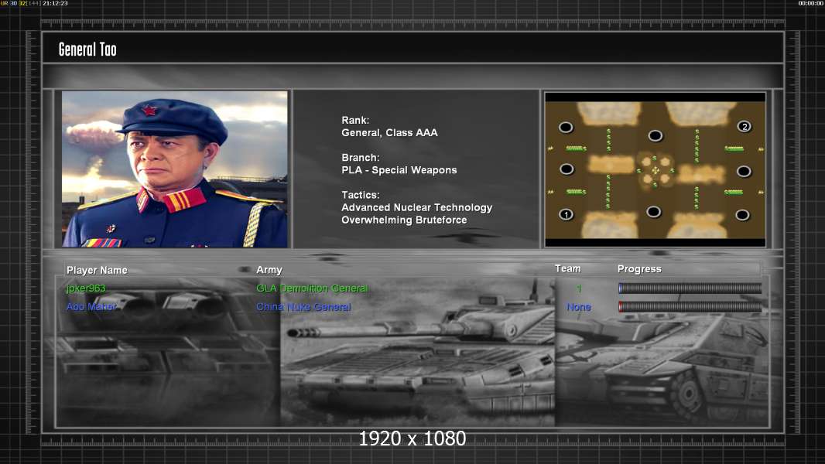Click the 'Army' column header
Image resolution: width=825 pixels, height=464 pixels.
pyautogui.click(x=269, y=270)
